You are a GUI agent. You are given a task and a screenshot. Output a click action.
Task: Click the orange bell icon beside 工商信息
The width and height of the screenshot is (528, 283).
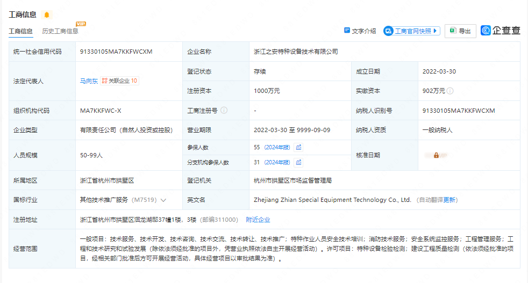[47, 14]
